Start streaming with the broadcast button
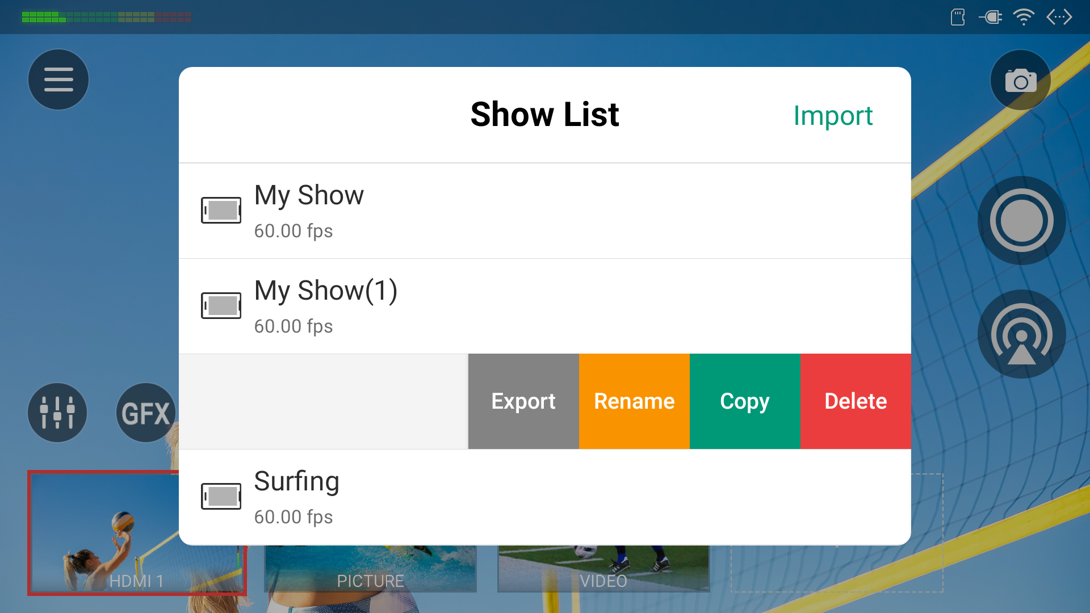 pyautogui.click(x=1021, y=334)
